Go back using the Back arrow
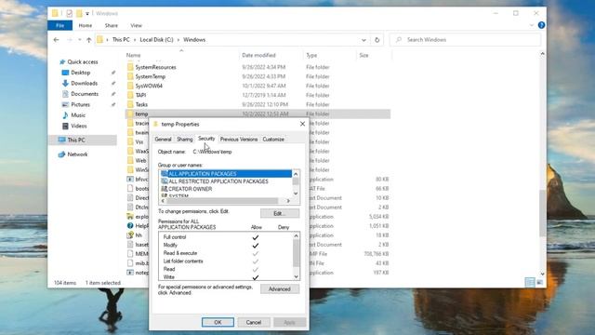Viewport: 595px width, 335px height. point(56,39)
